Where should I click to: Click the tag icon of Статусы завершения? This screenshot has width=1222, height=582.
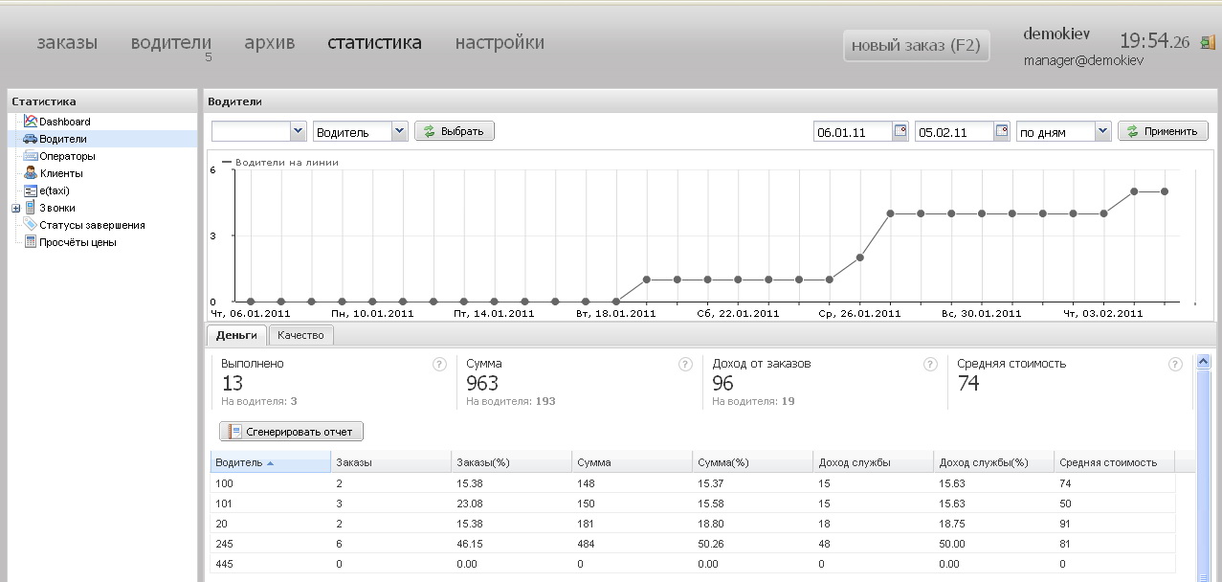pos(31,225)
